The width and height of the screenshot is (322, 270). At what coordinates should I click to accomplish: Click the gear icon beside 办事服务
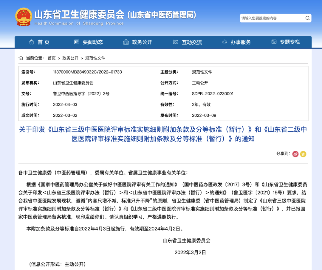coord(225,42)
